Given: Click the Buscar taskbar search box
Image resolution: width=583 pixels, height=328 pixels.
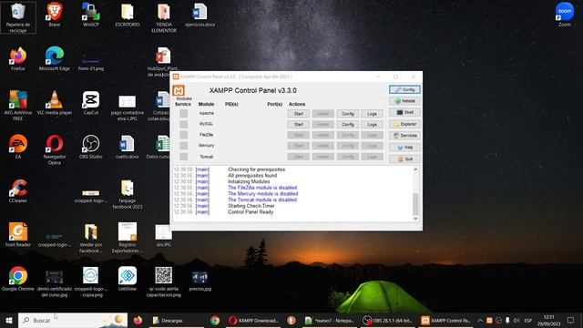Looking at the screenshot, I should (x=73, y=320).
